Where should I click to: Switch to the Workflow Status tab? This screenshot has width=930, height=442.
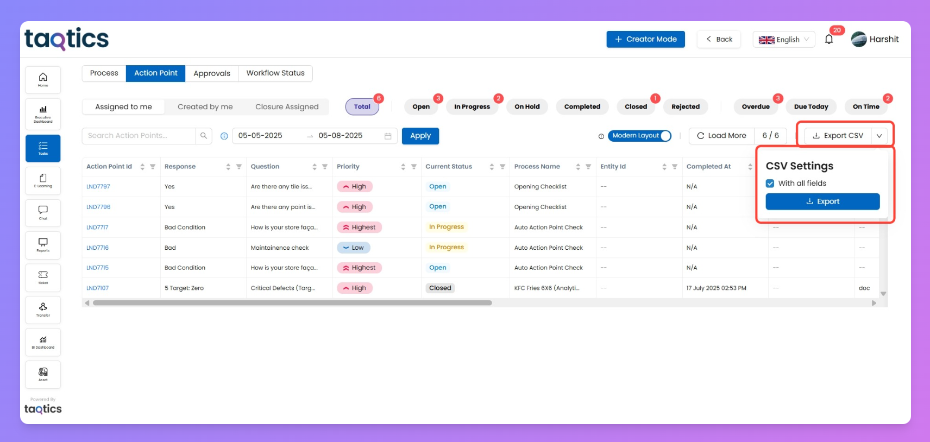(x=275, y=73)
